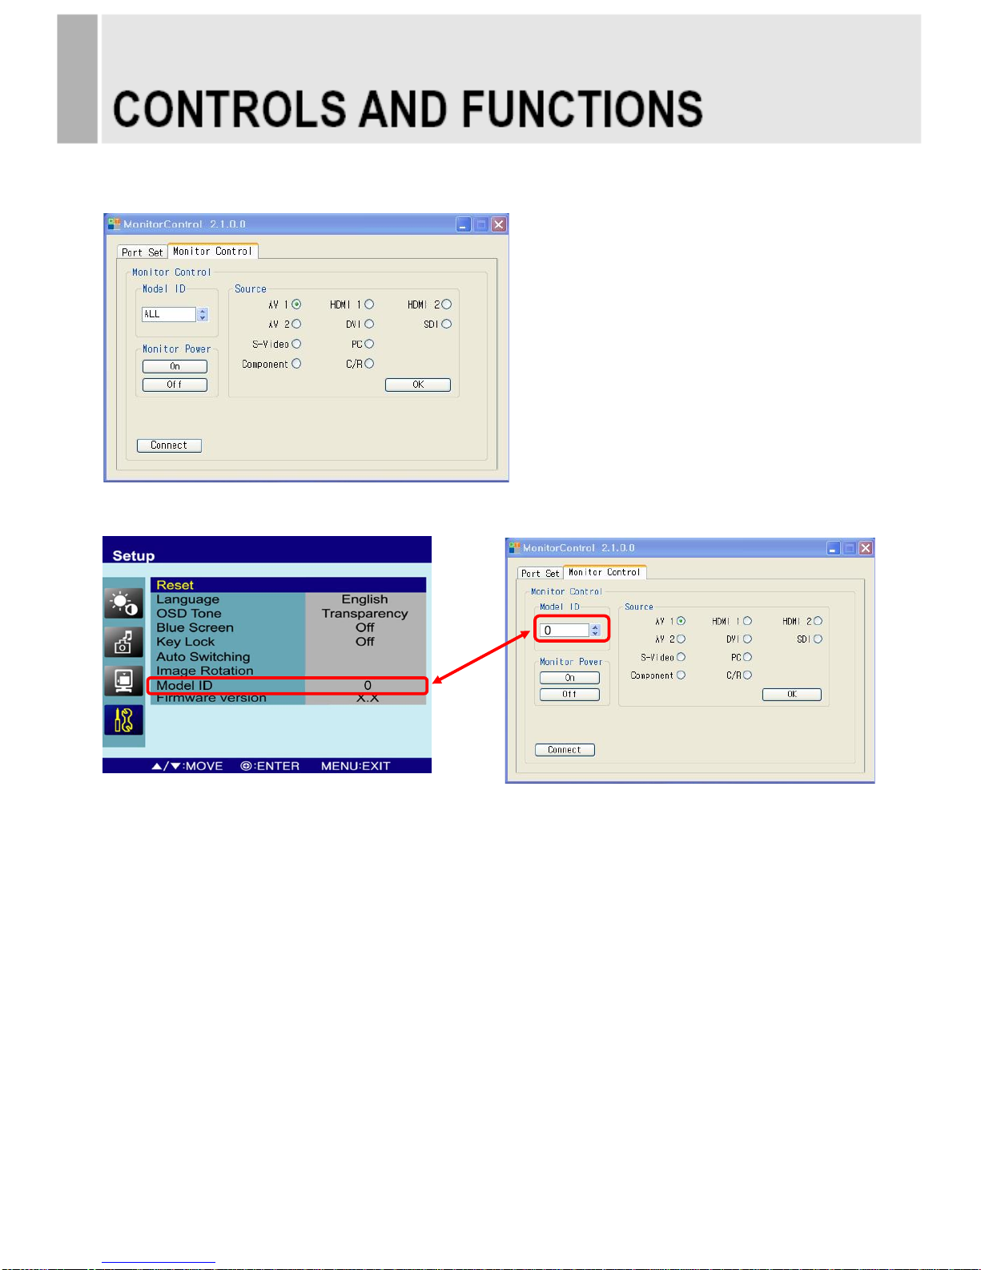
Task: Click OK in upper window Source group
Action: click(x=418, y=385)
